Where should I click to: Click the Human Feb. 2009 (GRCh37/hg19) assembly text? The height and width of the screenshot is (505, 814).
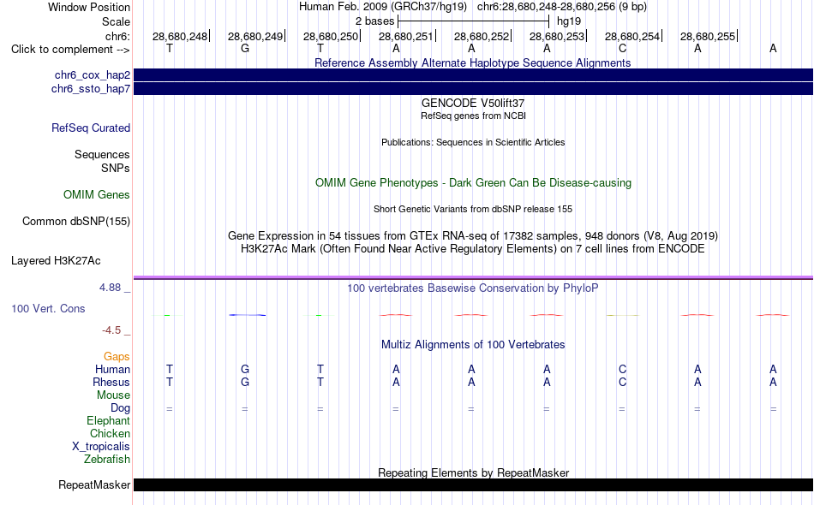[383, 7]
